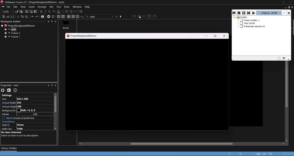Open the Settings gear tab in Properties
The height and width of the screenshot is (156, 294).
coord(3,90)
